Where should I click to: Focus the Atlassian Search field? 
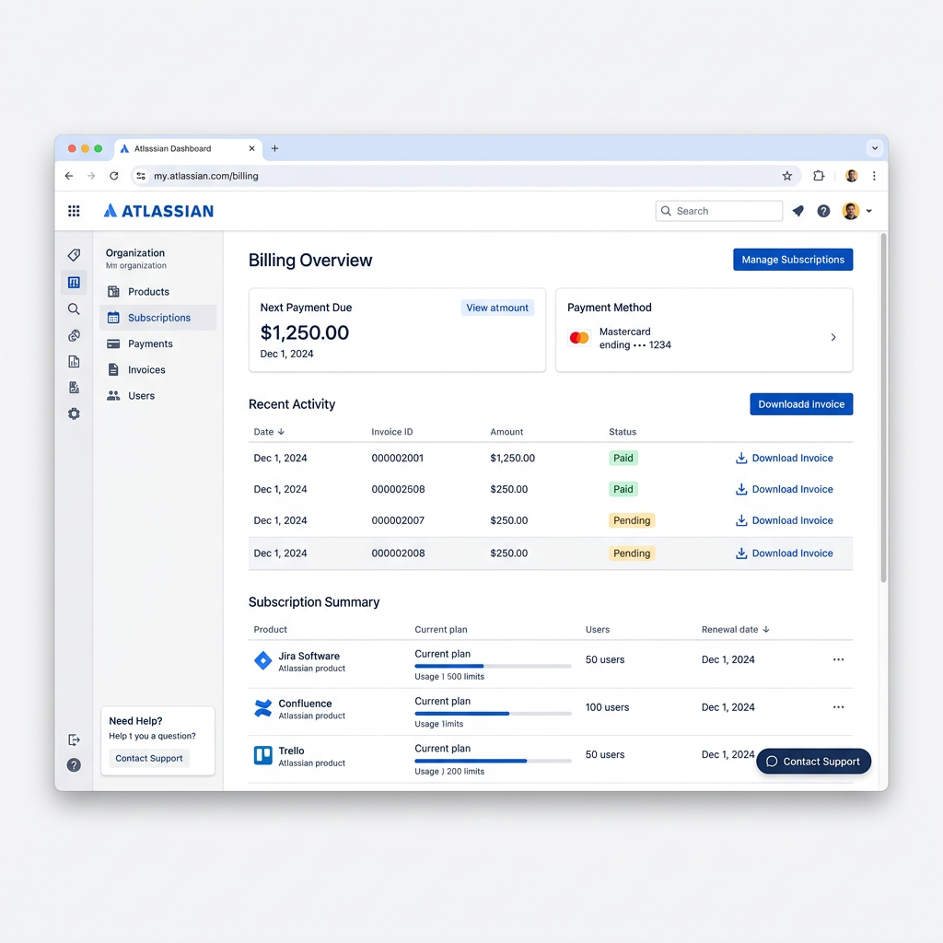718,211
